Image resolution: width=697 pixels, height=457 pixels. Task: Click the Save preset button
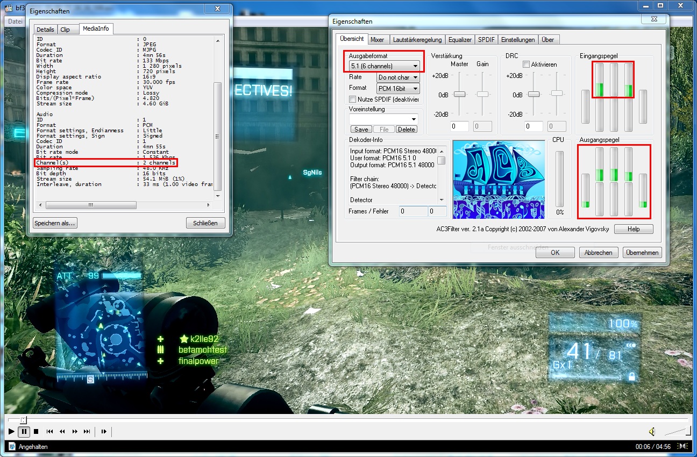(361, 130)
